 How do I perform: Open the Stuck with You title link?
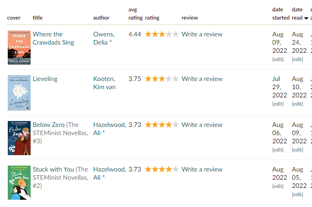pyautogui.click(x=53, y=169)
